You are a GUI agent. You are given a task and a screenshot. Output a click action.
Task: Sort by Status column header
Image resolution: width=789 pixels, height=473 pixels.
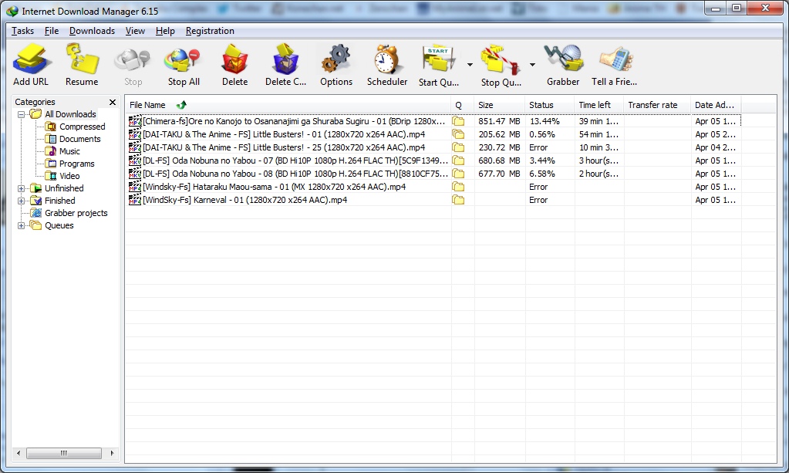[549, 105]
